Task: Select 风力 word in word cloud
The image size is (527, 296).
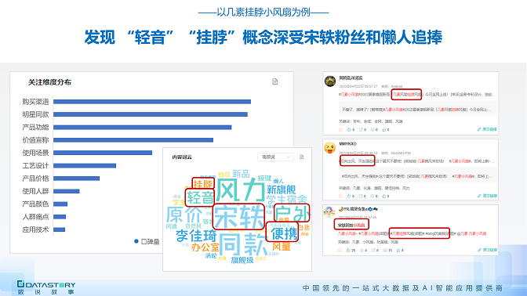Action: click(x=240, y=190)
